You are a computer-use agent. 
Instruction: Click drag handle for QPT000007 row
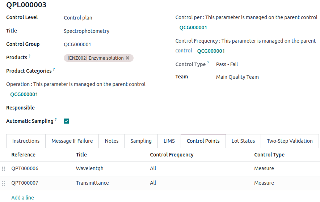tap(4, 183)
